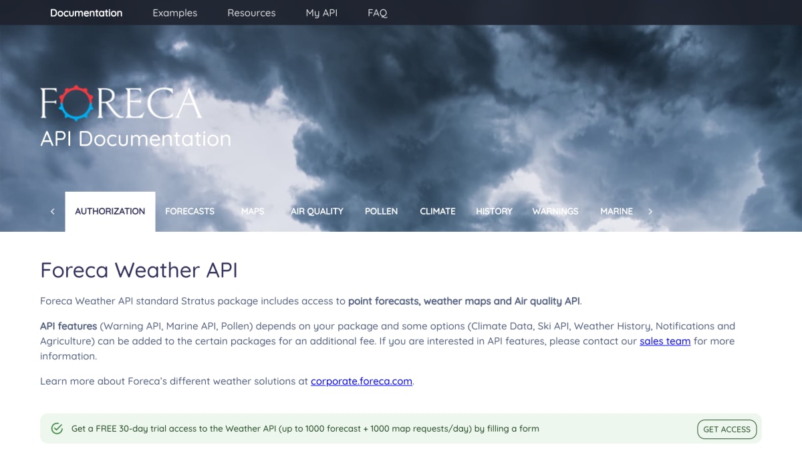The height and width of the screenshot is (451, 802).
Task: Open the Pollen tab
Action: 381,211
